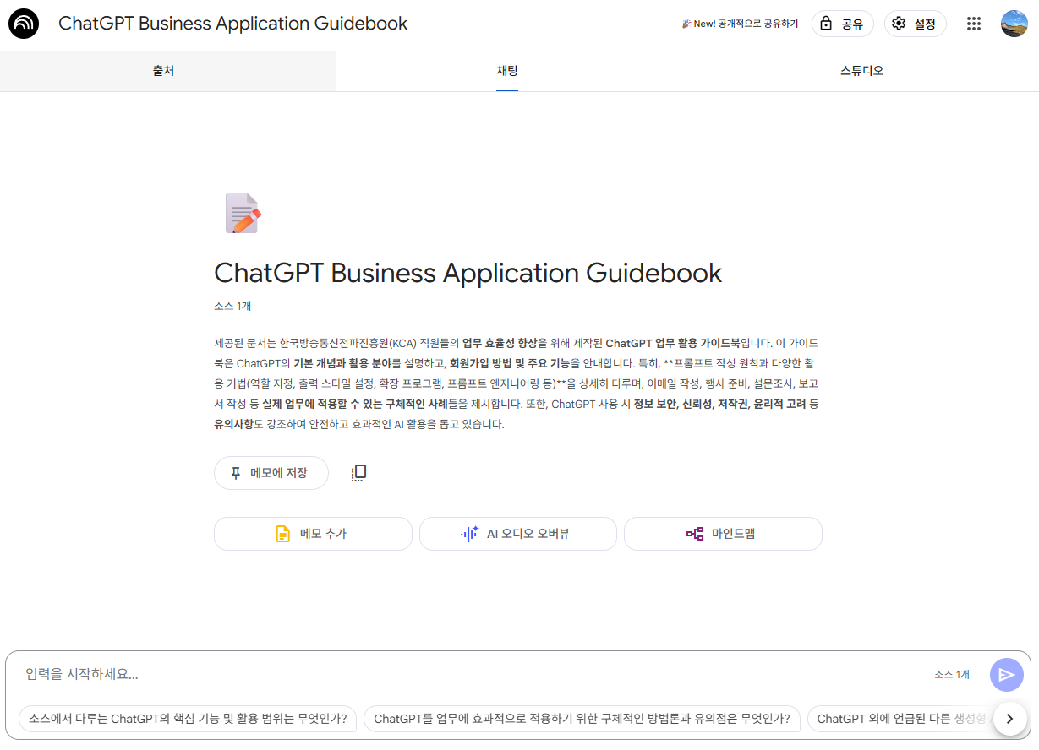Open the 설정 settings button
This screenshot has height=750, width=1039.
(915, 24)
